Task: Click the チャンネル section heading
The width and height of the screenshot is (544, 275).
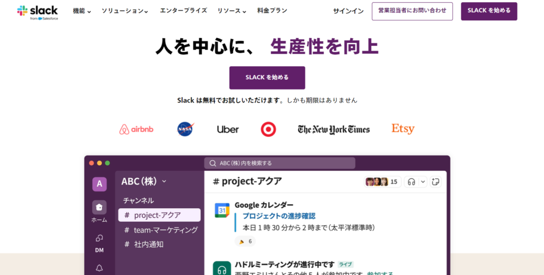Action: click(x=138, y=200)
